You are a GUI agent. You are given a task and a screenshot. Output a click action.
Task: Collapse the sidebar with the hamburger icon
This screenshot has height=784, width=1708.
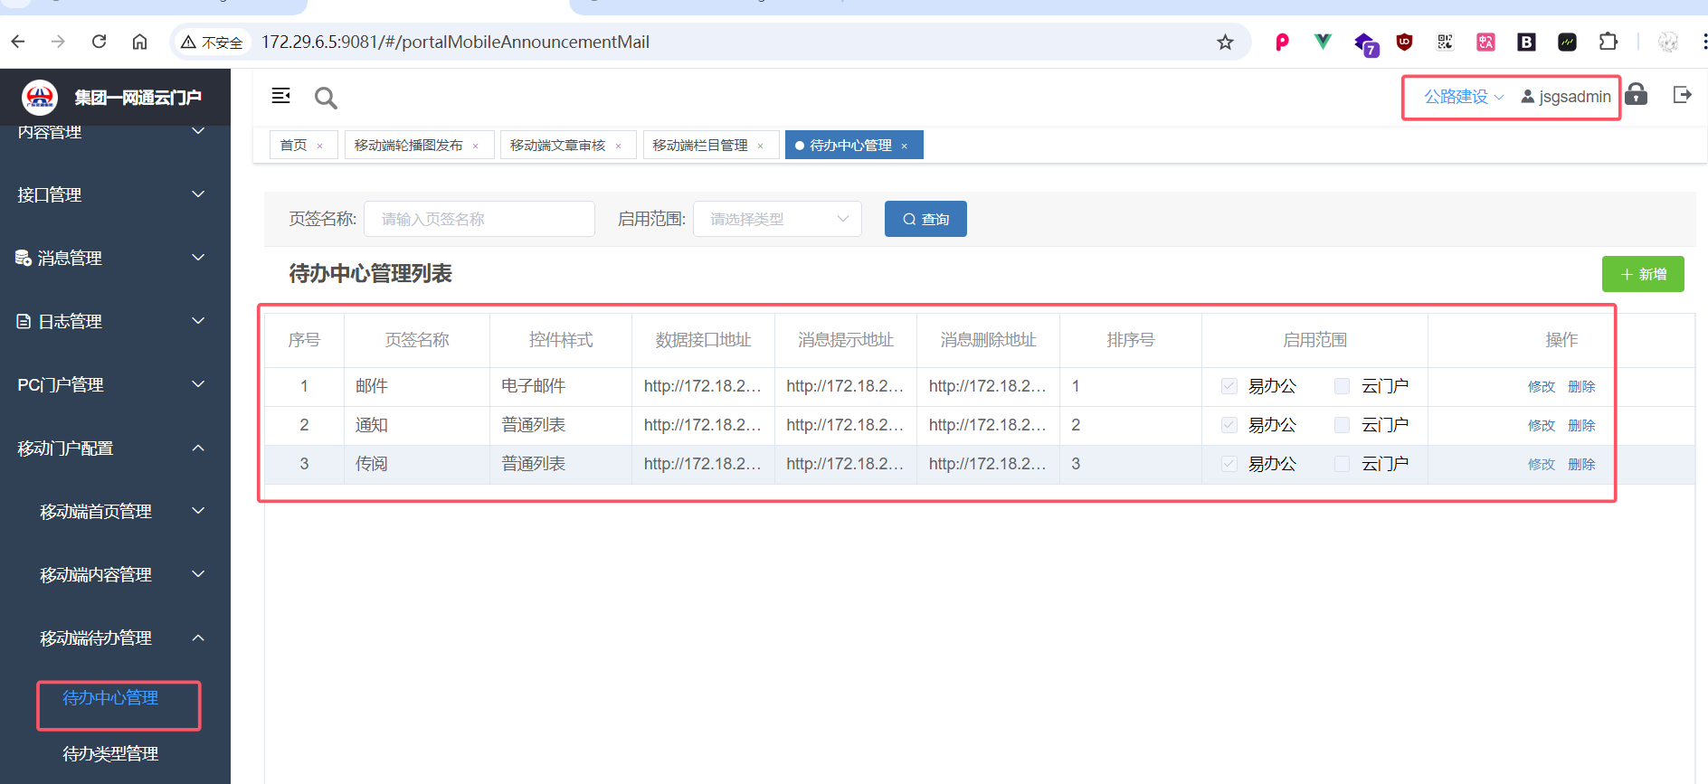[x=281, y=96]
